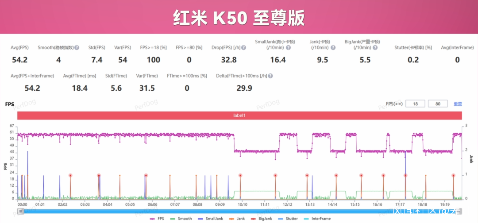Open help icon next to Smooth(稳帧指数)
The width and height of the screenshot is (478, 223).
click(x=77, y=48)
